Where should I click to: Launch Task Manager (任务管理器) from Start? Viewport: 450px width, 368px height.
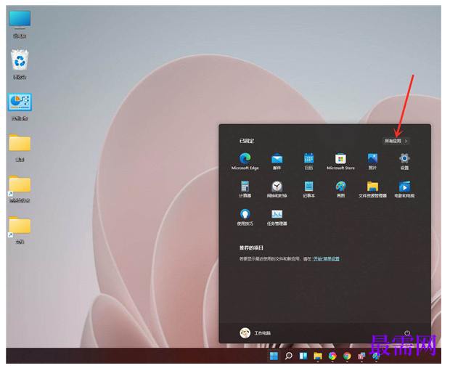point(277,217)
